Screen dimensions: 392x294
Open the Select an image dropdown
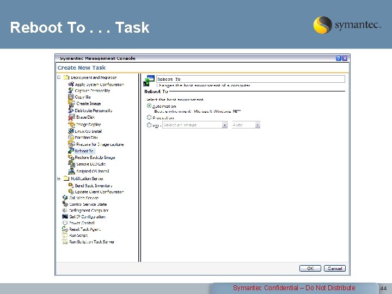195,125
